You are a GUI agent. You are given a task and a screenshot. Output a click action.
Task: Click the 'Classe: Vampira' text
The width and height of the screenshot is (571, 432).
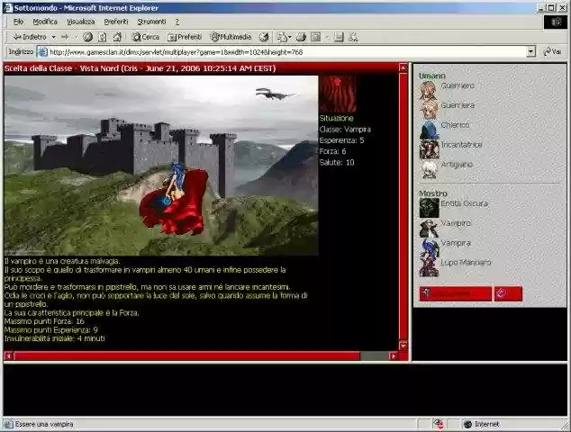345,130
